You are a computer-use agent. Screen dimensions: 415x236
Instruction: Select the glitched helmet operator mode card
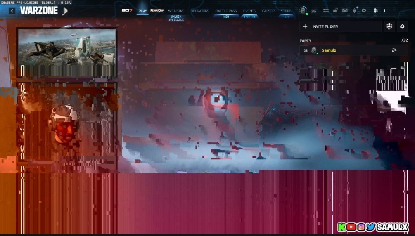[x=66, y=127]
